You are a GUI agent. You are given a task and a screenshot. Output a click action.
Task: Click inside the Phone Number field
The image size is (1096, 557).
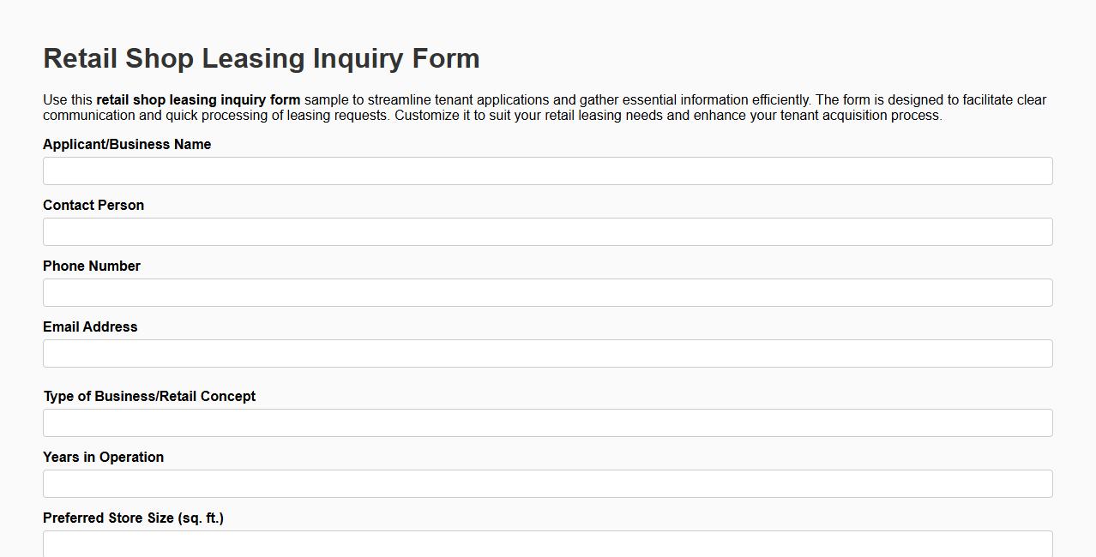pos(547,292)
